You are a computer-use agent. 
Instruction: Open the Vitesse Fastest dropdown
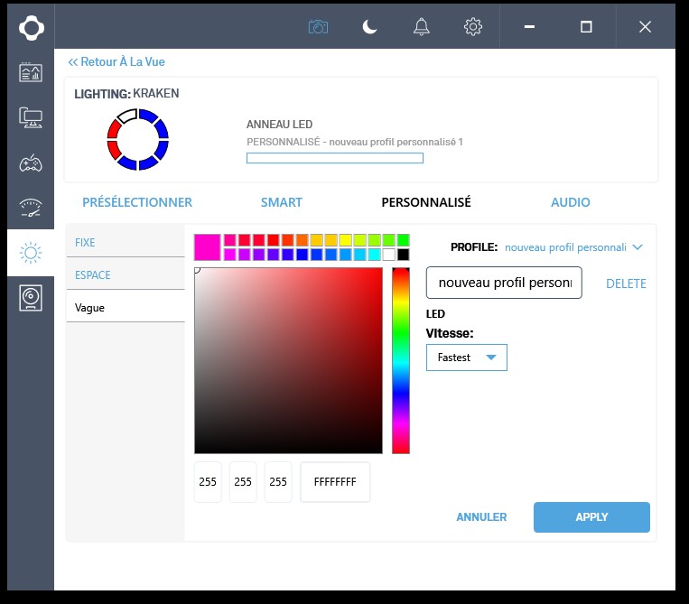coord(466,358)
